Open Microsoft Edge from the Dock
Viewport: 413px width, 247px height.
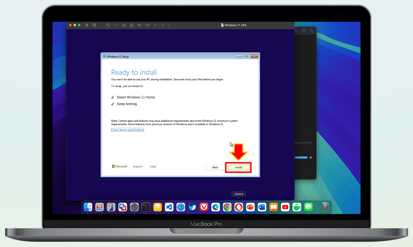216,207
